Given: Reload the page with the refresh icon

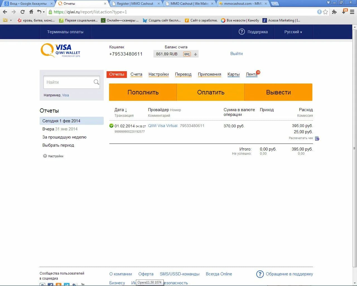Looking at the screenshot, I should [x=23, y=12].
